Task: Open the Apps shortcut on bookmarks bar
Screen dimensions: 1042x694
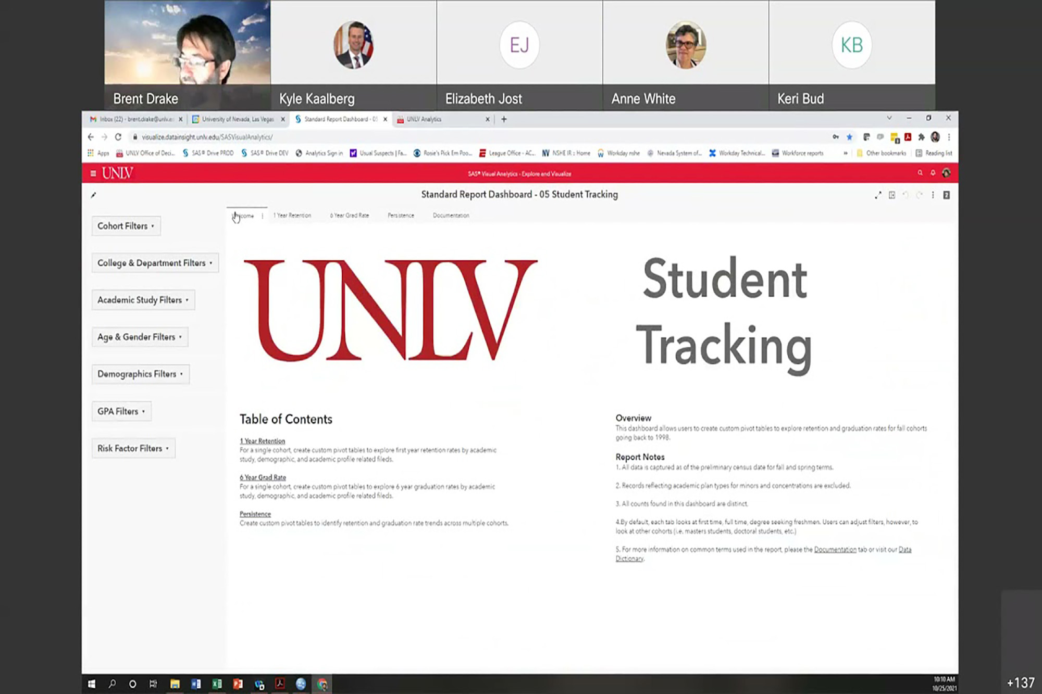Action: pos(98,153)
